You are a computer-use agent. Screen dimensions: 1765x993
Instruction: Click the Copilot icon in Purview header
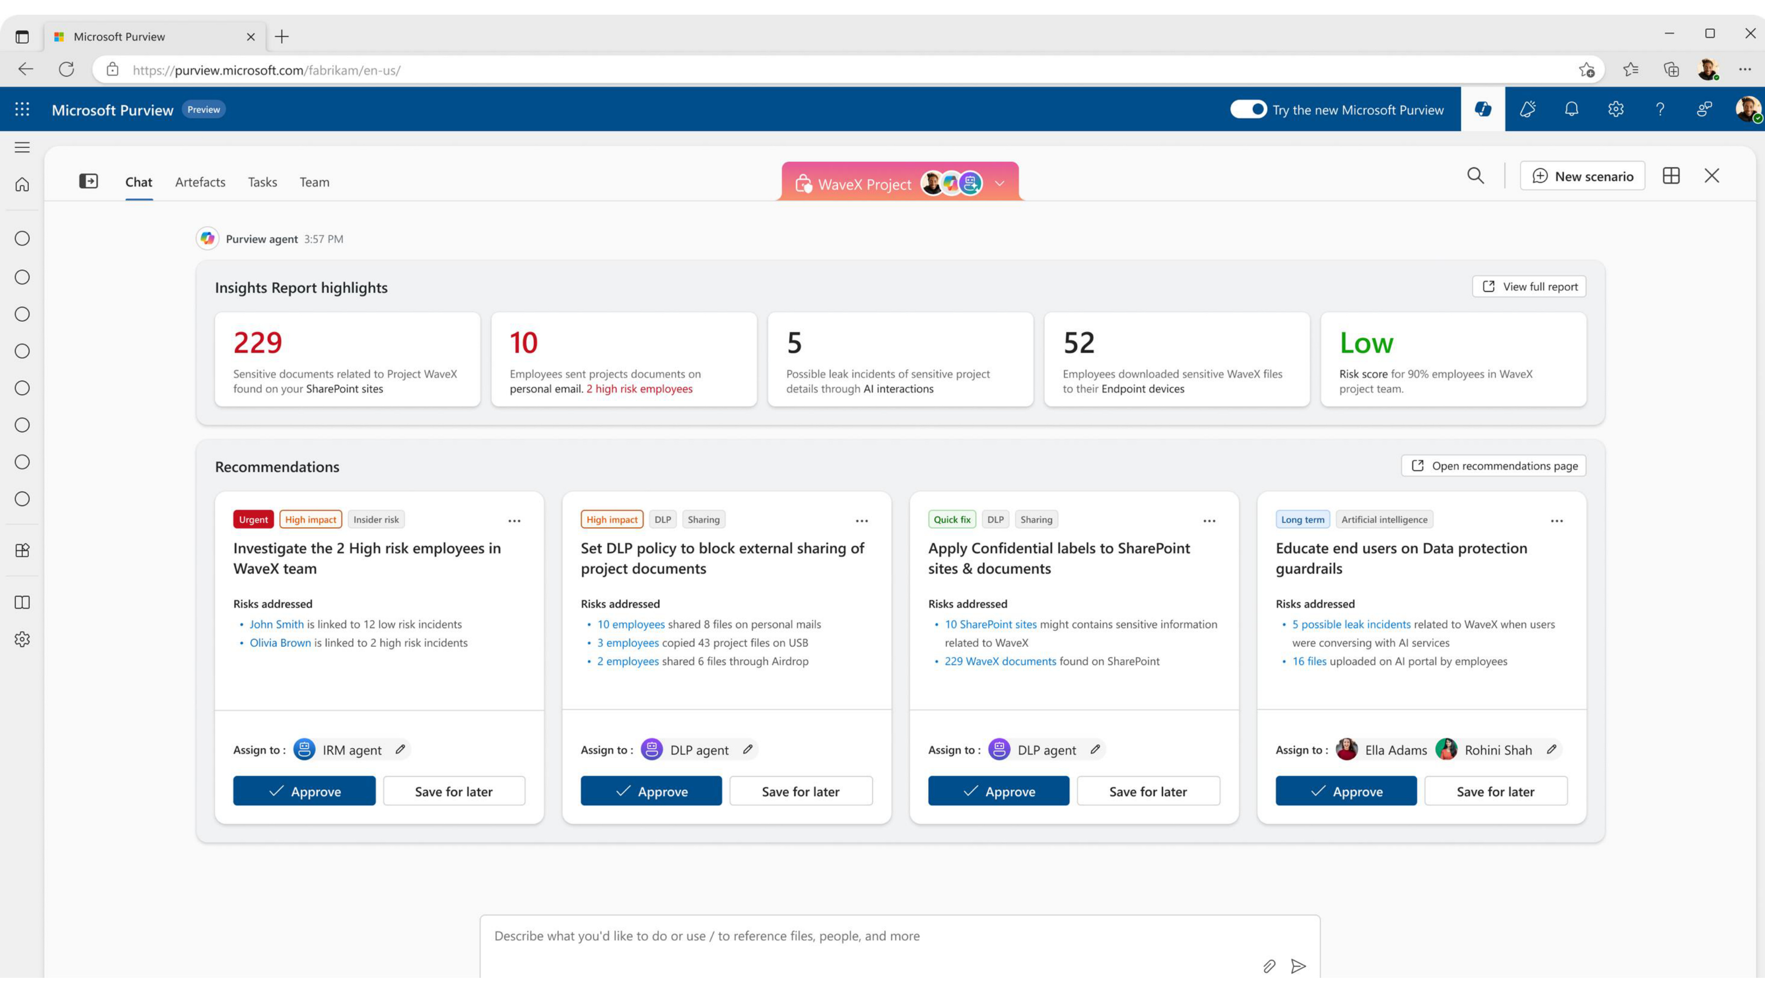pos(1483,109)
